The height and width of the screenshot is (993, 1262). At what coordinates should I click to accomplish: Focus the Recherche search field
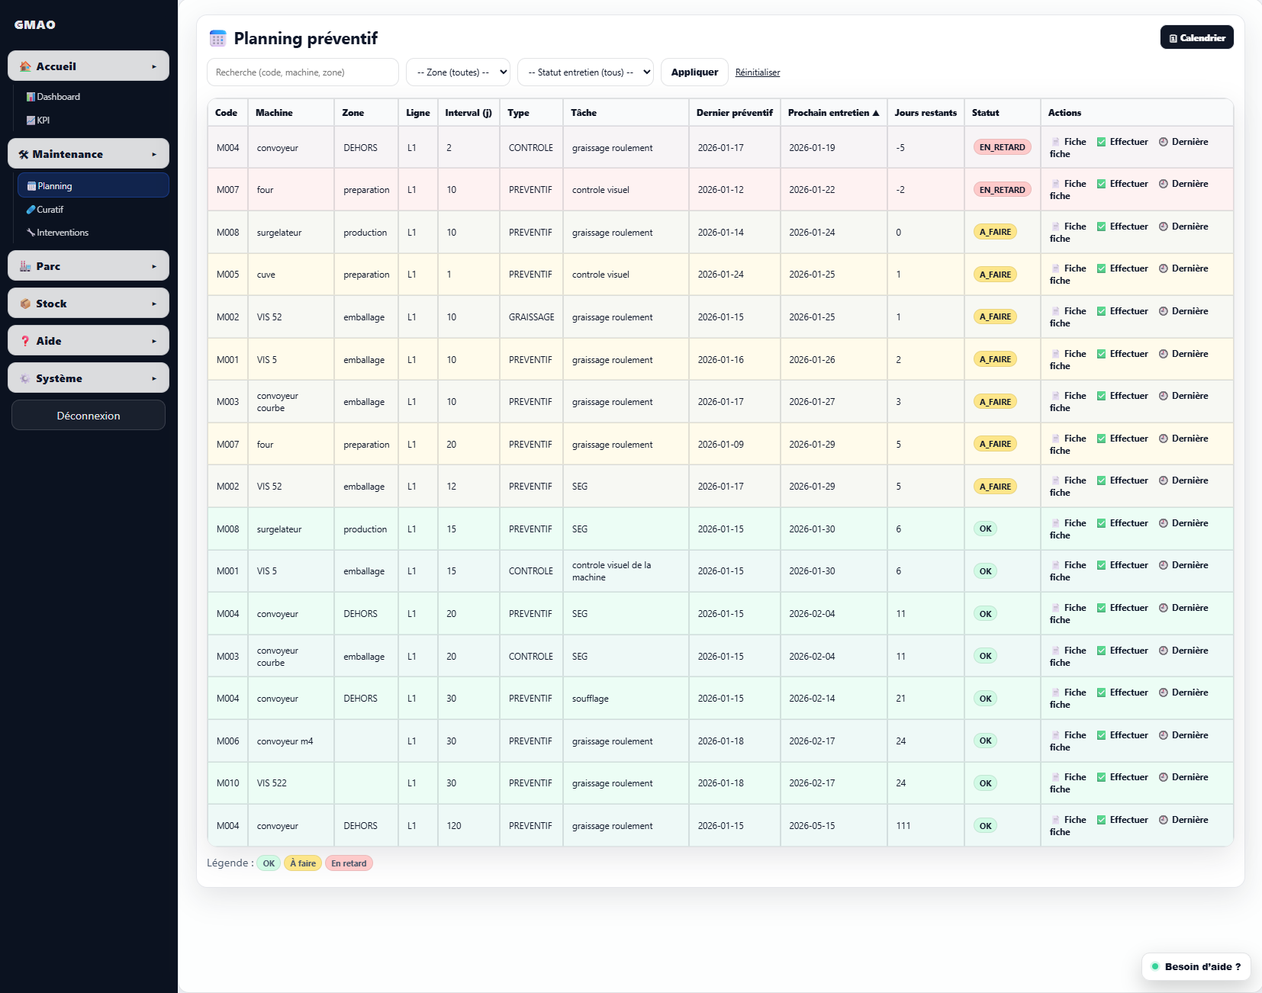tap(302, 72)
